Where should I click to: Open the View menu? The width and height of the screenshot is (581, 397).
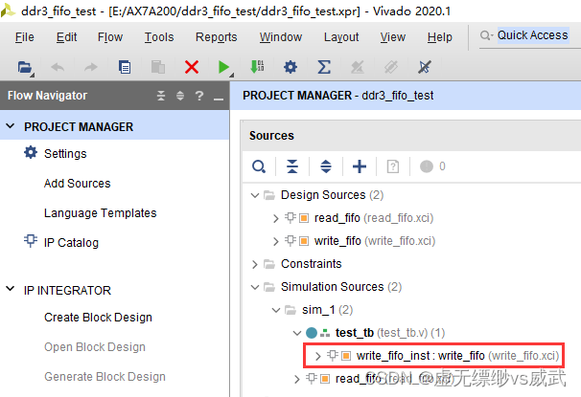coord(393,37)
